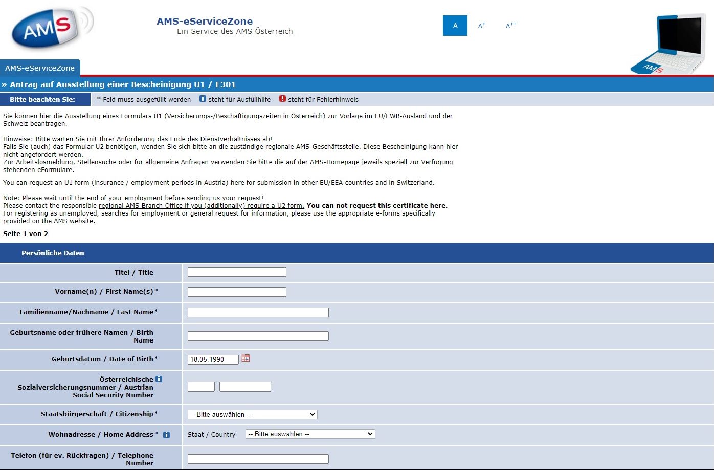This screenshot has width=714, height=470.
Task: Click the AMS-eServiceZone header title
Action: point(205,22)
